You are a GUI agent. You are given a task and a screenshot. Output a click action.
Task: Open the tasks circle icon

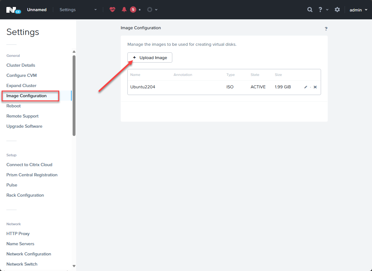tap(149, 10)
